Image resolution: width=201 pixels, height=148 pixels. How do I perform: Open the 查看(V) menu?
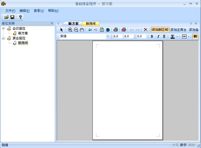coord(39,11)
